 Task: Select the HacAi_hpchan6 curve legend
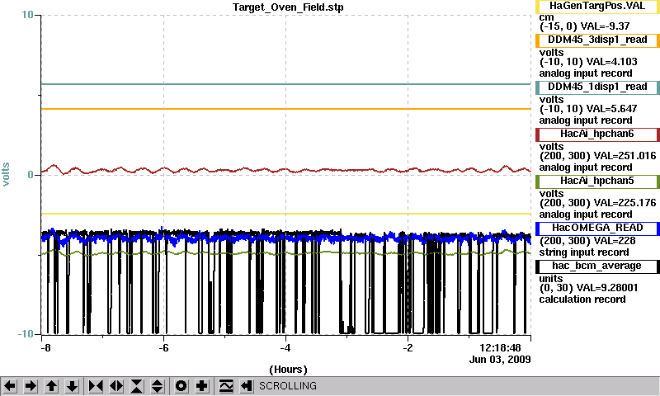point(597,134)
